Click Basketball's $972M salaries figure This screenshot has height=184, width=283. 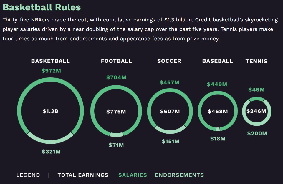[51, 71]
